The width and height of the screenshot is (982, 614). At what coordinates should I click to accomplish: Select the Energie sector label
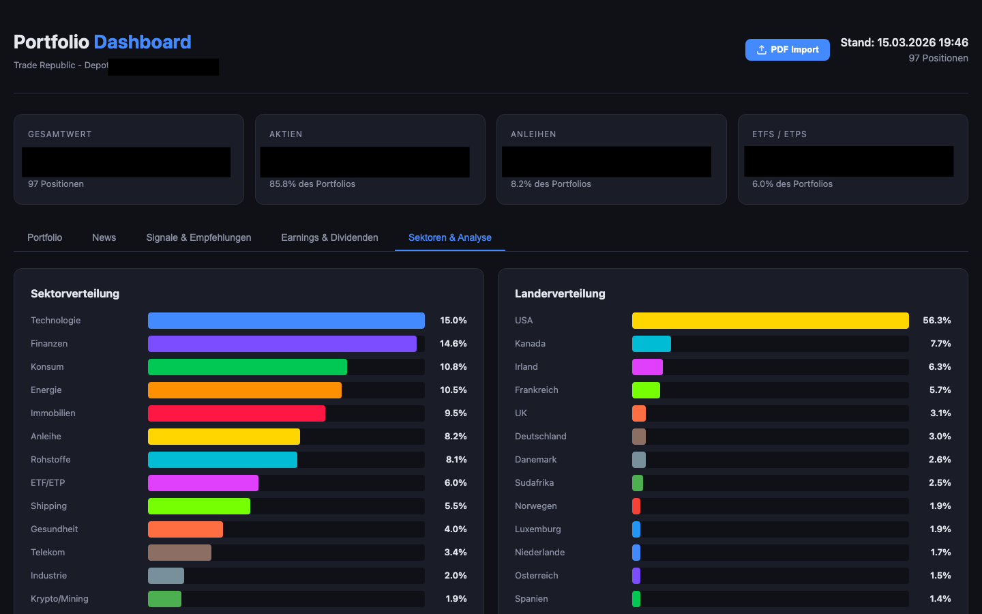tap(46, 390)
